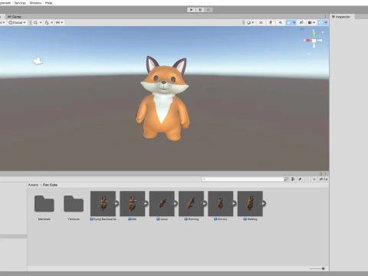Toggle scene audio speaker icon

click(281, 22)
